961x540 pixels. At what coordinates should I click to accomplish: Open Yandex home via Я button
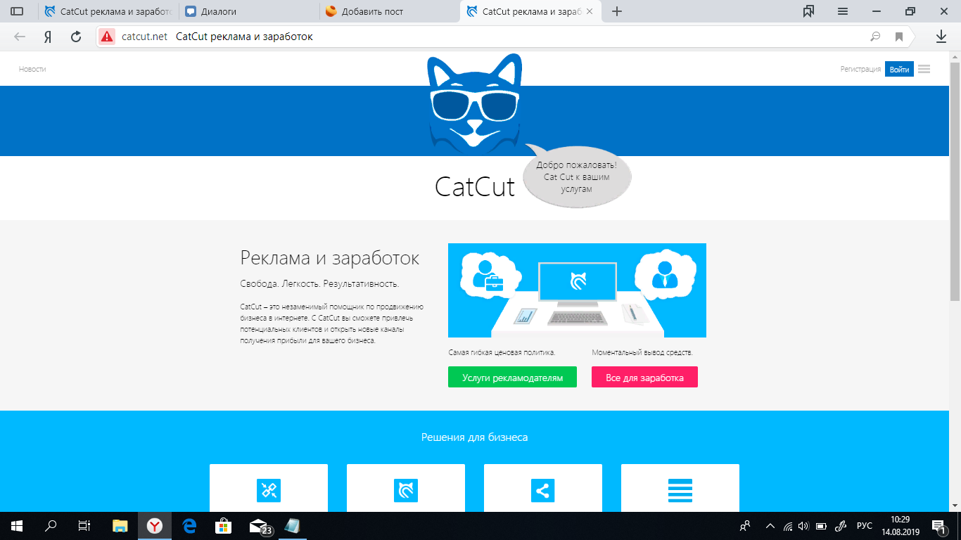pos(48,37)
